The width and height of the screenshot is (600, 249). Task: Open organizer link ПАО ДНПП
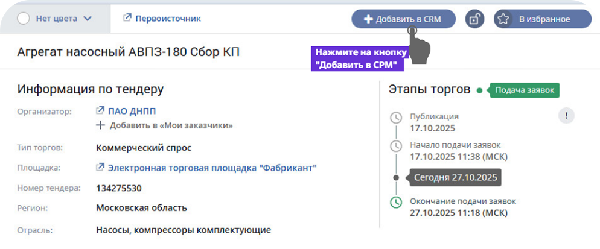coord(132,111)
